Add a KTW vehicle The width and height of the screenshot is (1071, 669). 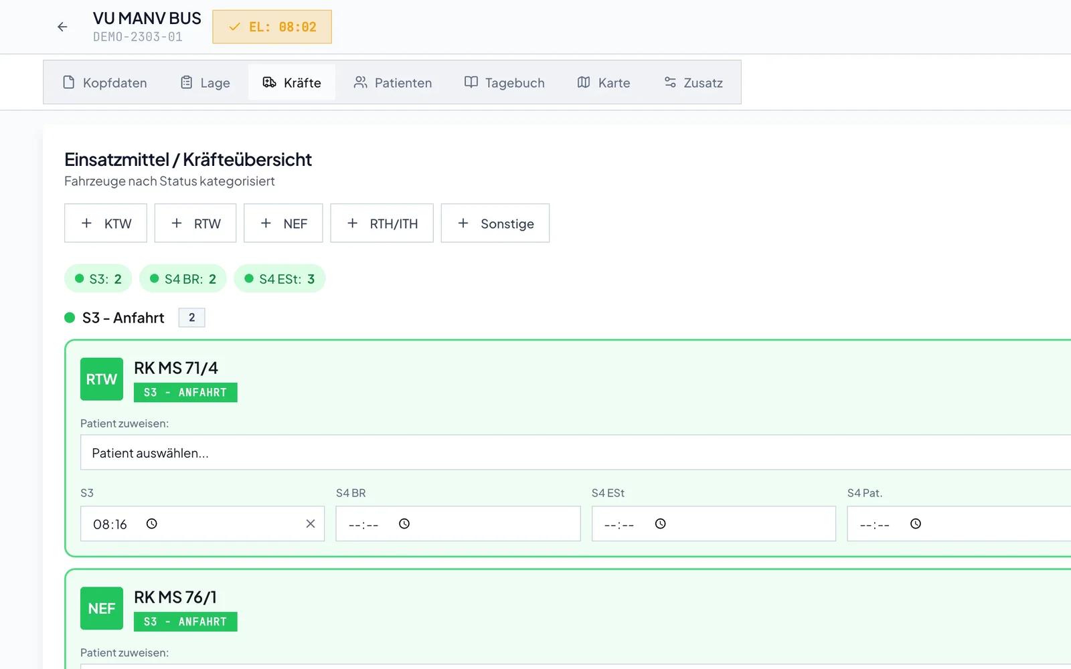pyautogui.click(x=106, y=223)
